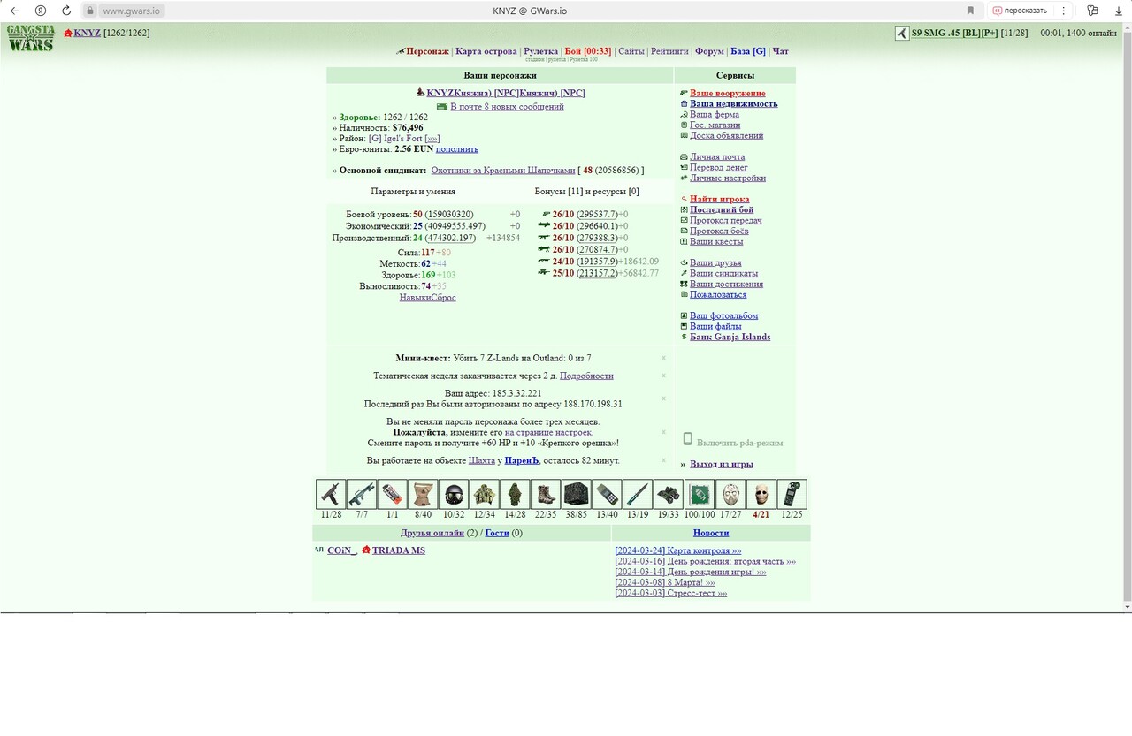Open Личная почта link
Image resolution: width=1132 pixels, height=736 pixels.
click(x=717, y=156)
